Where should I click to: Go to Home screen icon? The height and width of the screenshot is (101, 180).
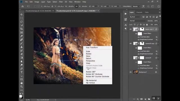pyautogui.click(x=22, y=6)
